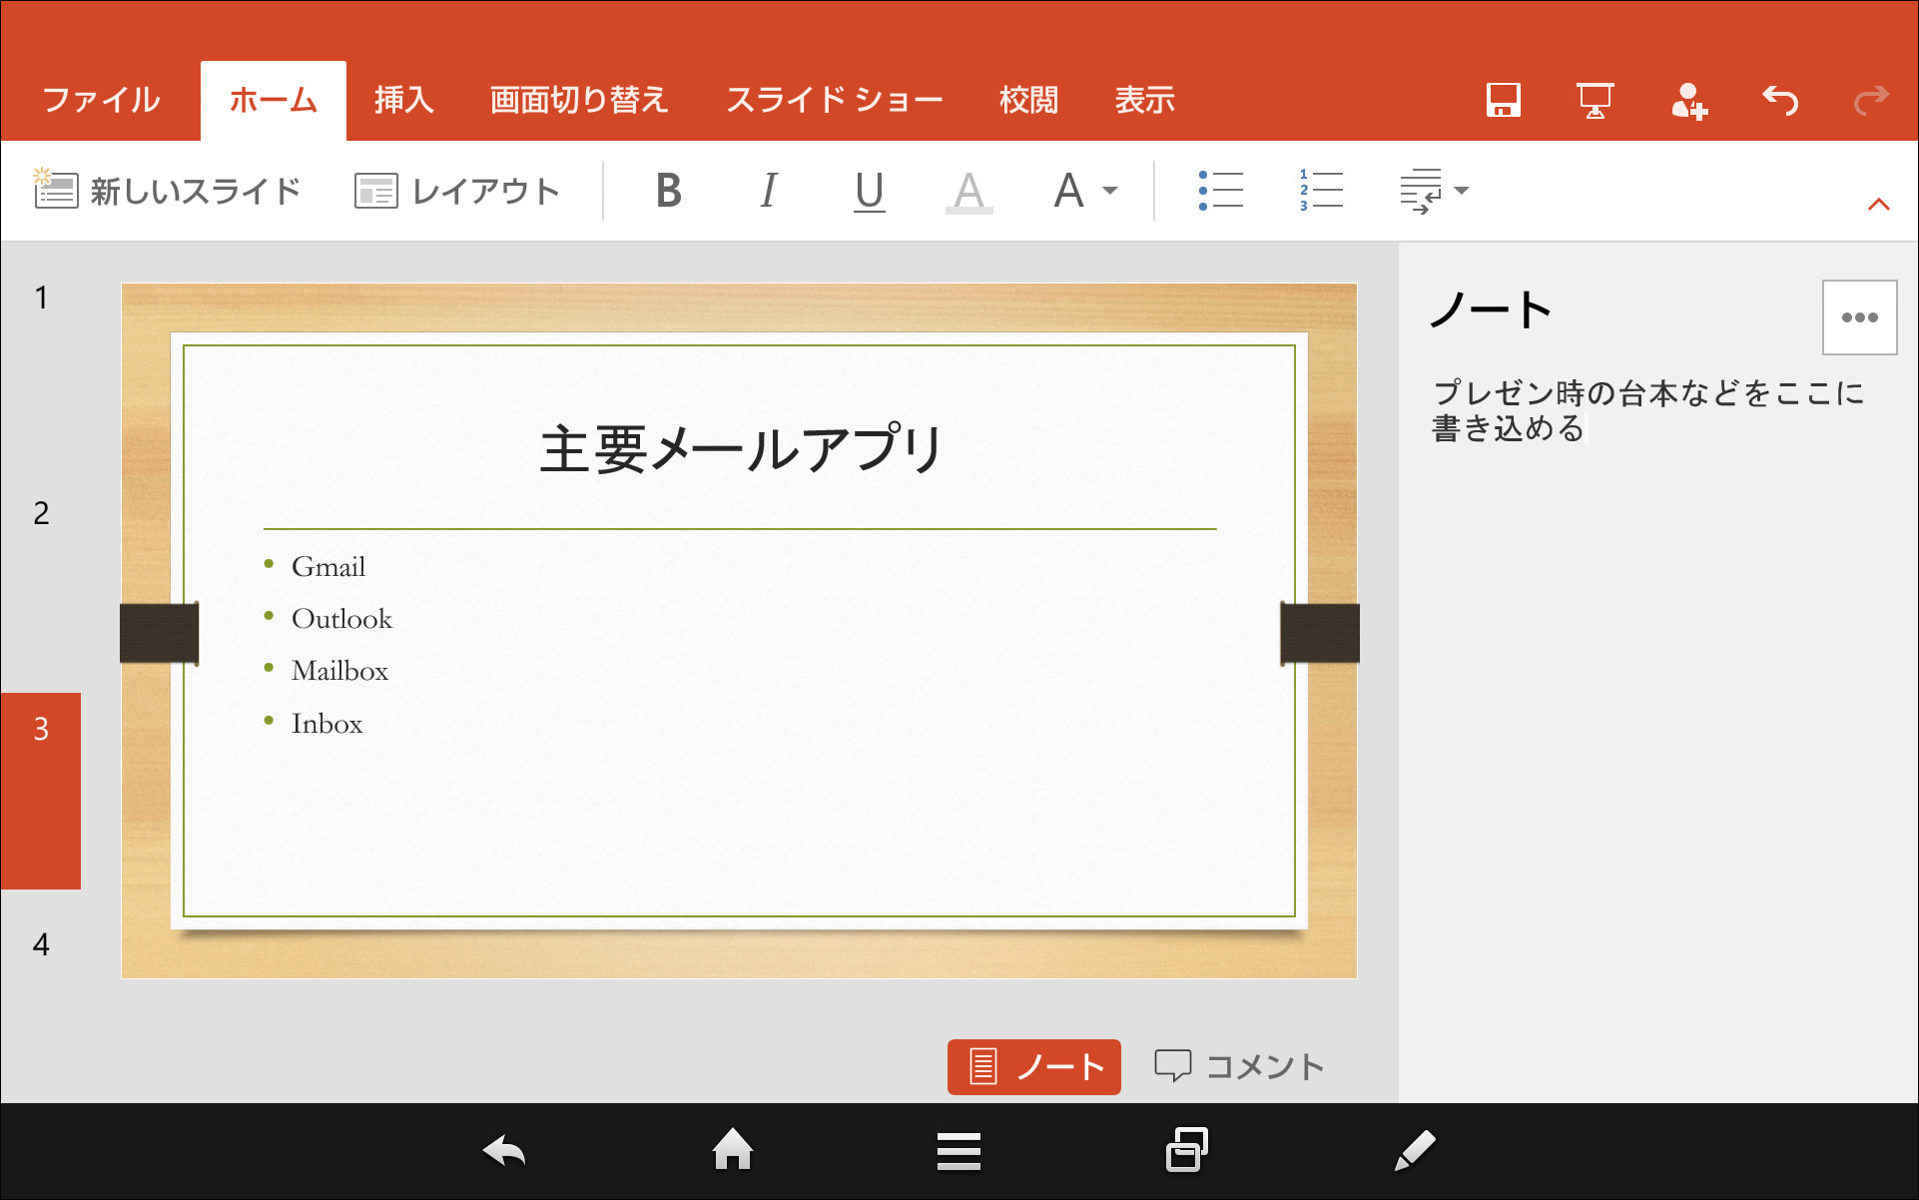
Task: Share the presentation with others
Action: 1689,100
